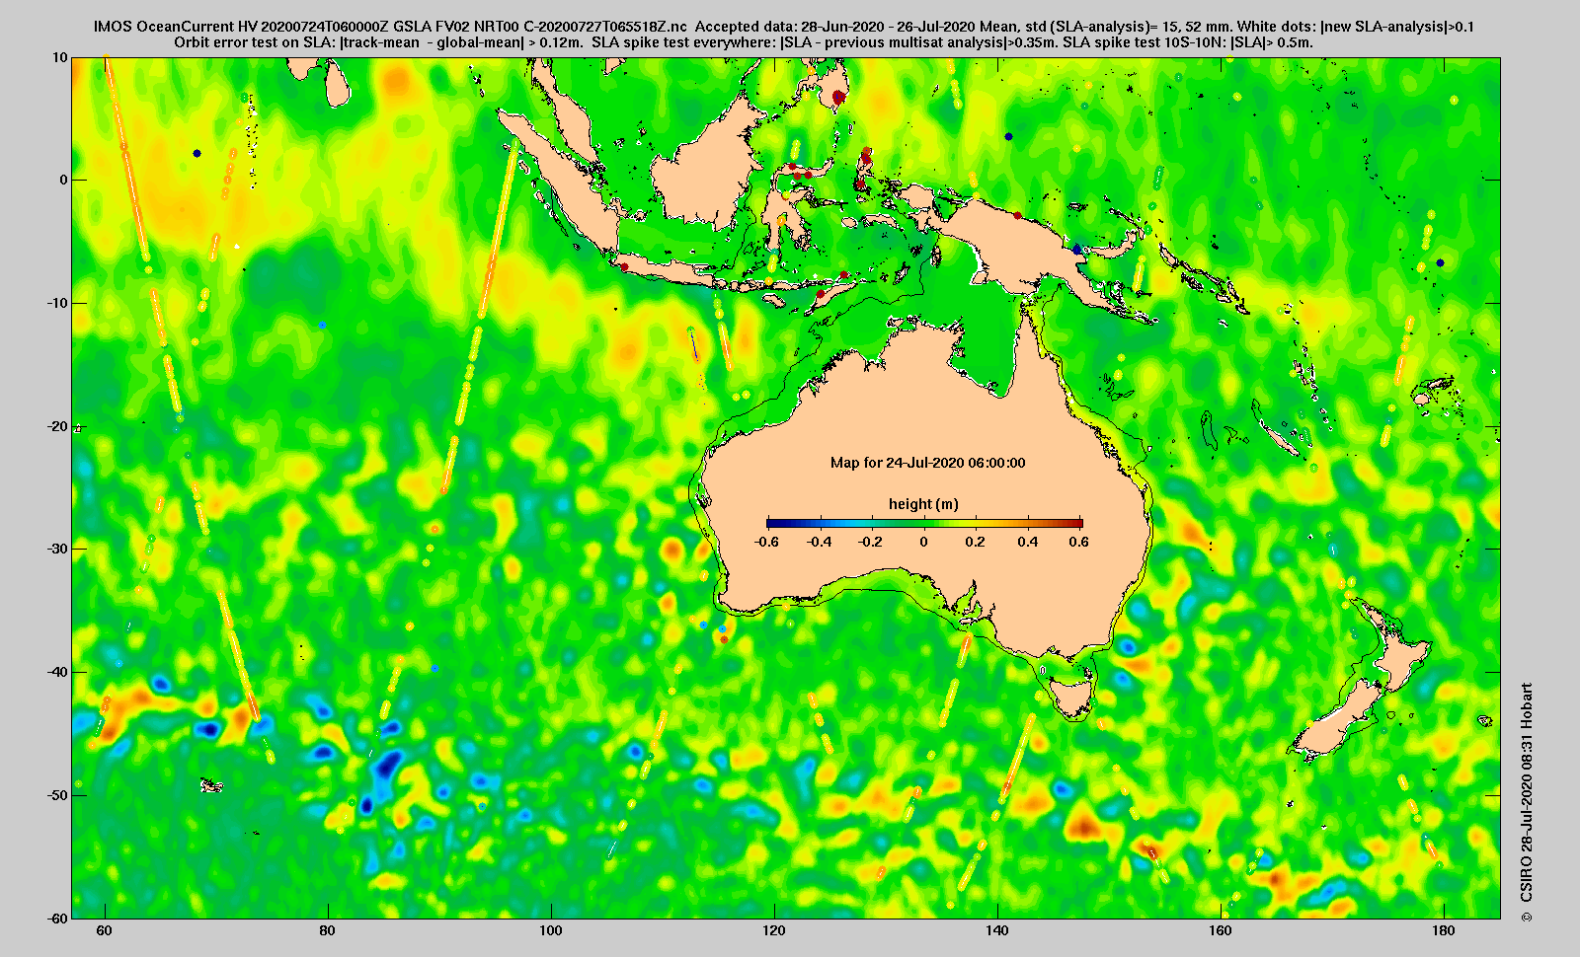This screenshot has width=1580, height=957.
Task: Click the file name 'GSLA FV02 NRT00 C-20200727T065518Z.nc'
Action: click(540, 27)
